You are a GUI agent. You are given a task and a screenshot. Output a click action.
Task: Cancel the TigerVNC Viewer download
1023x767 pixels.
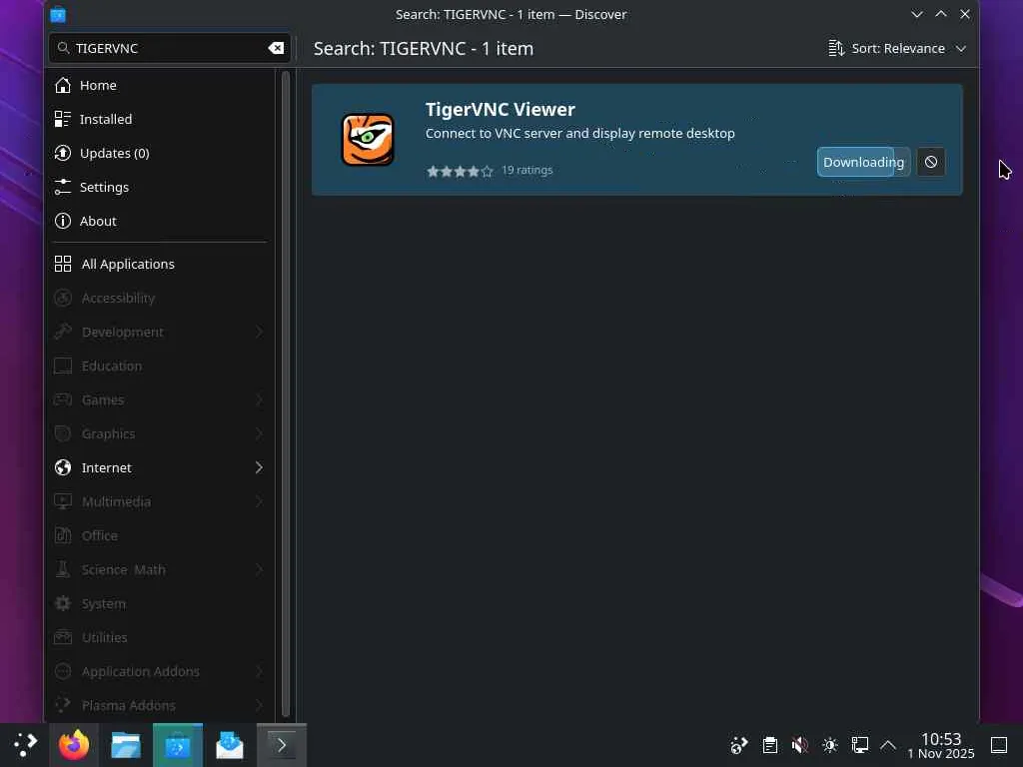pos(931,162)
